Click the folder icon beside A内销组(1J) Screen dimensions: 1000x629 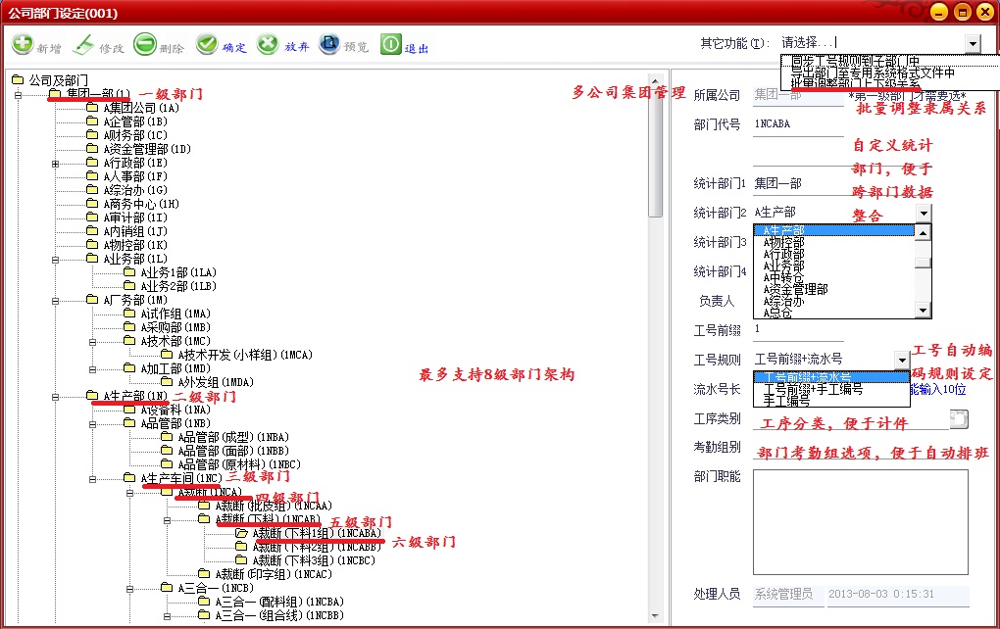(x=92, y=230)
